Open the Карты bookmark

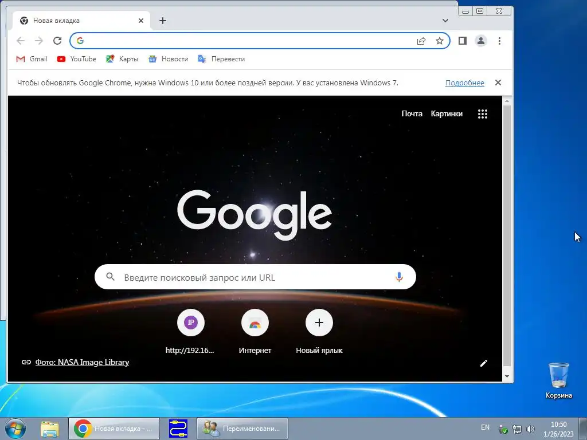(122, 59)
